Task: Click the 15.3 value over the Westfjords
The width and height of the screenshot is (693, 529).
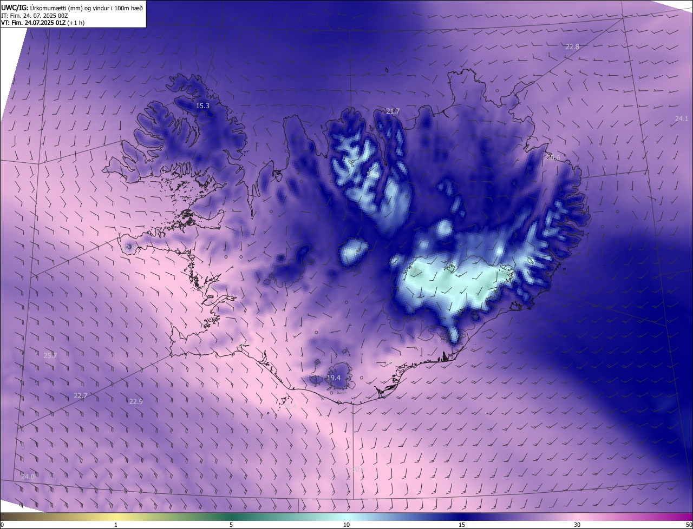Action: tap(202, 106)
